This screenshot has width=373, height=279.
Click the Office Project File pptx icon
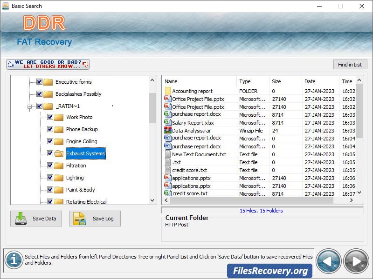(167, 99)
